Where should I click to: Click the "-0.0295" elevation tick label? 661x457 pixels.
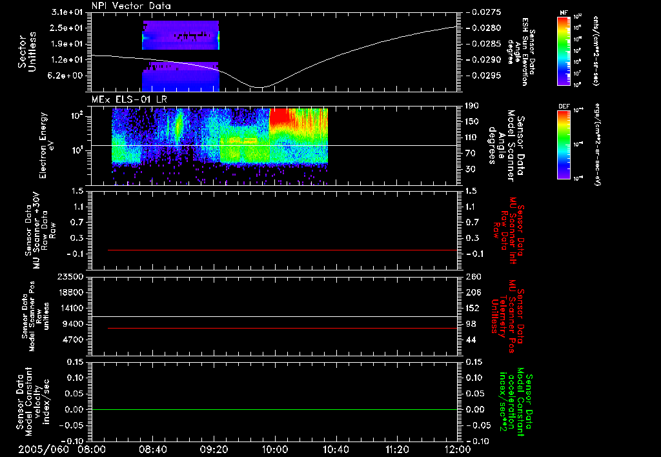click(x=483, y=76)
